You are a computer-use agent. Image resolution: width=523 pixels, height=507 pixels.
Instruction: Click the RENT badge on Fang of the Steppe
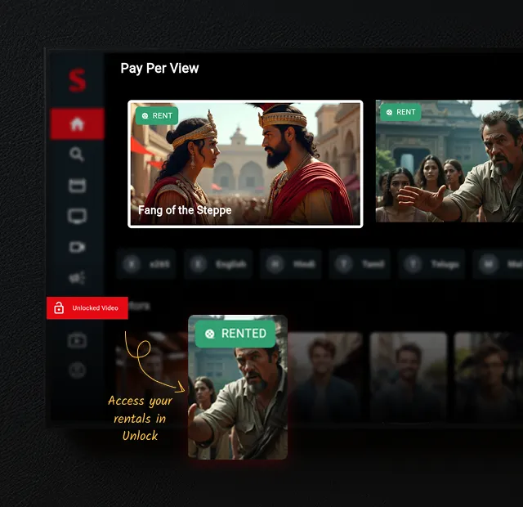tap(156, 115)
